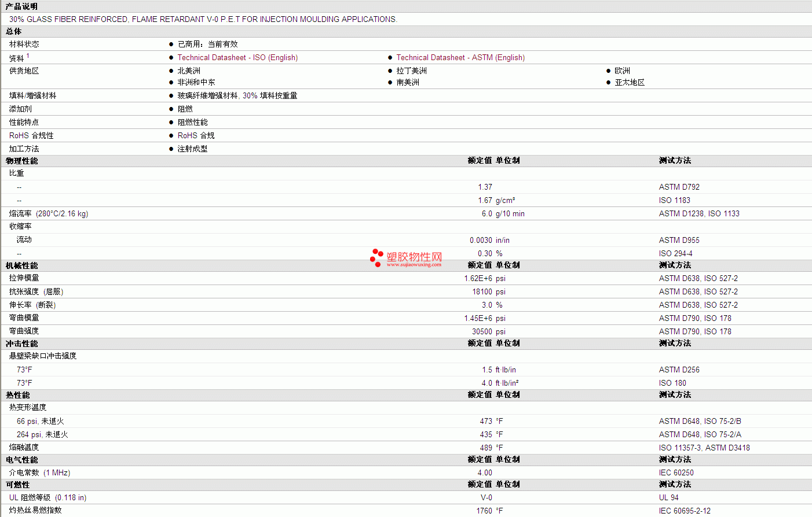Image resolution: width=812 pixels, height=517 pixels.
Task: Select the specific gravity value 1.37
Action: [485, 187]
